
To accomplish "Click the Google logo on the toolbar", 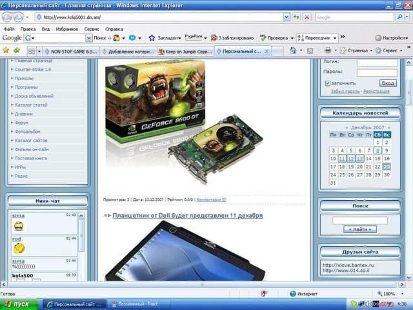I will click(x=12, y=38).
